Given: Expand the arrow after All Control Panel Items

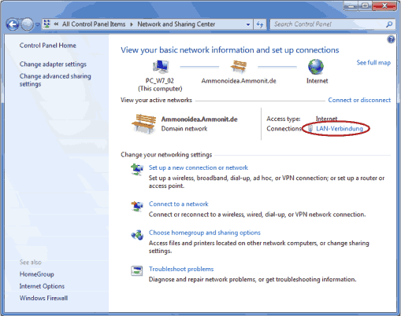Looking at the screenshot, I should point(132,24).
